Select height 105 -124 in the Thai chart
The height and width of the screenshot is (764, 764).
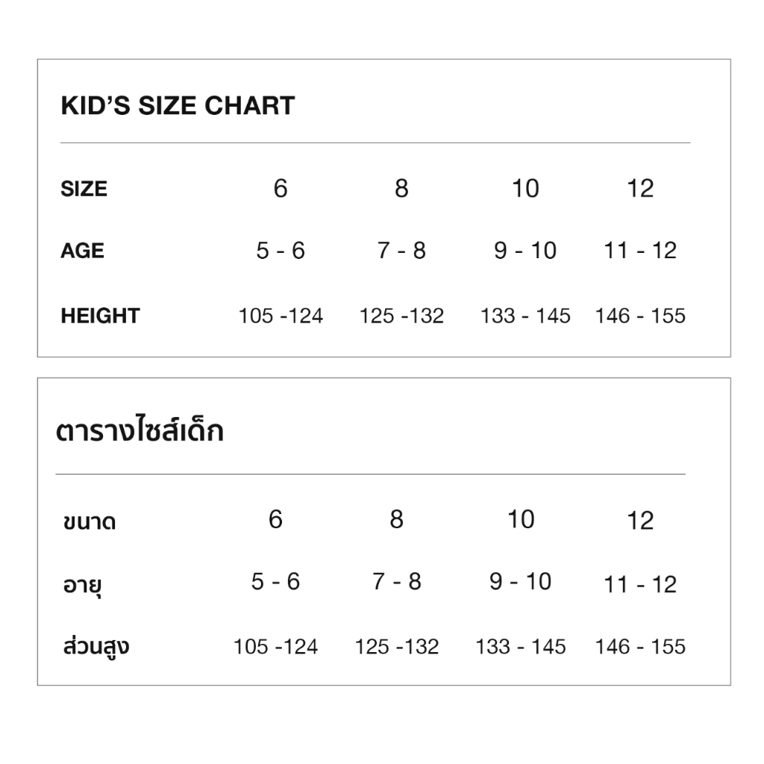coord(275,647)
